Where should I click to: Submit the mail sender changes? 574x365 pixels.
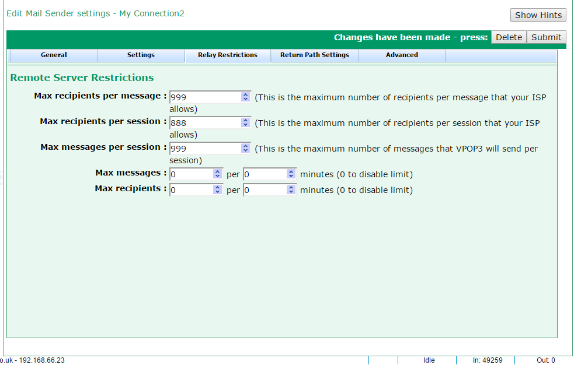coord(546,37)
